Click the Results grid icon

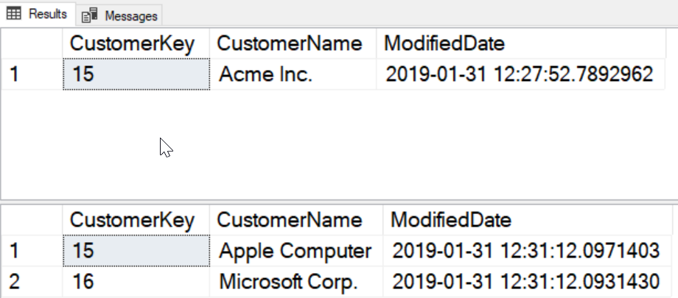14,13
